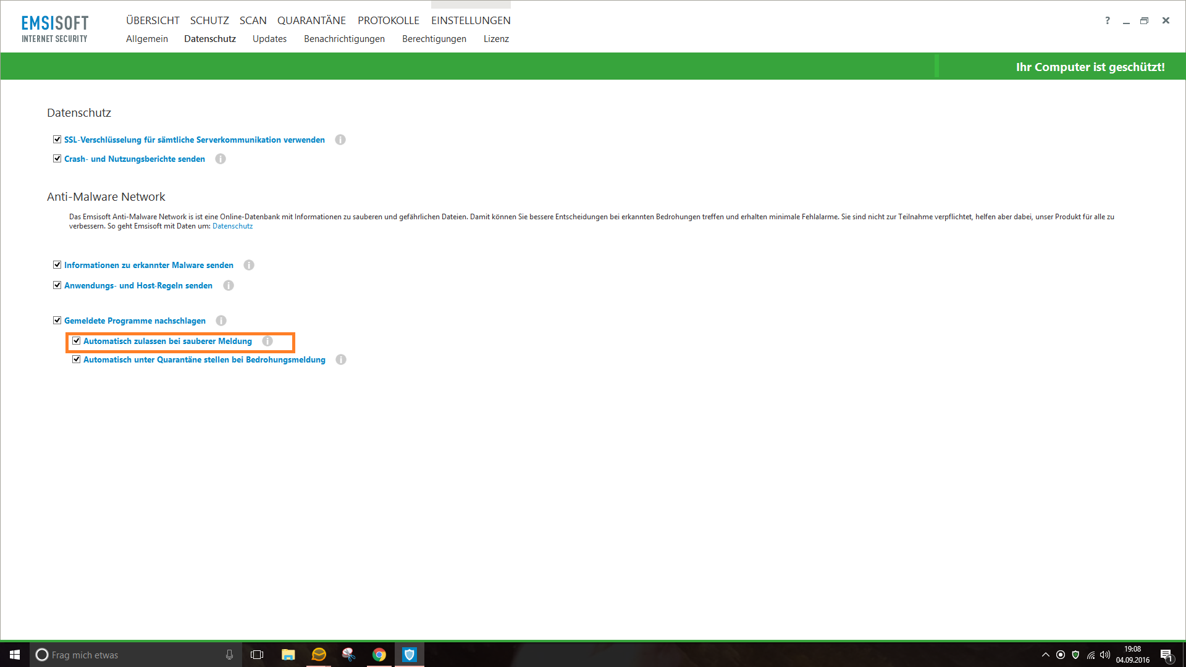Viewport: 1186px width, 667px height.
Task: Click info icon next to SSL-Verschlüsselung option
Action: [340, 140]
